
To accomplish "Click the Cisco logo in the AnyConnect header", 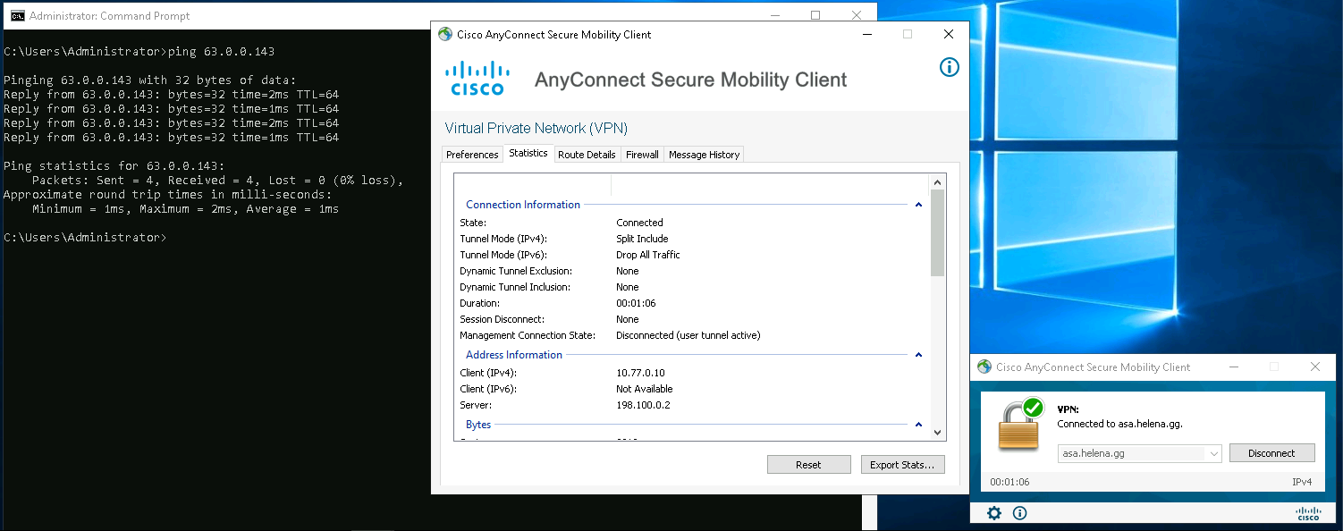I will click(477, 78).
